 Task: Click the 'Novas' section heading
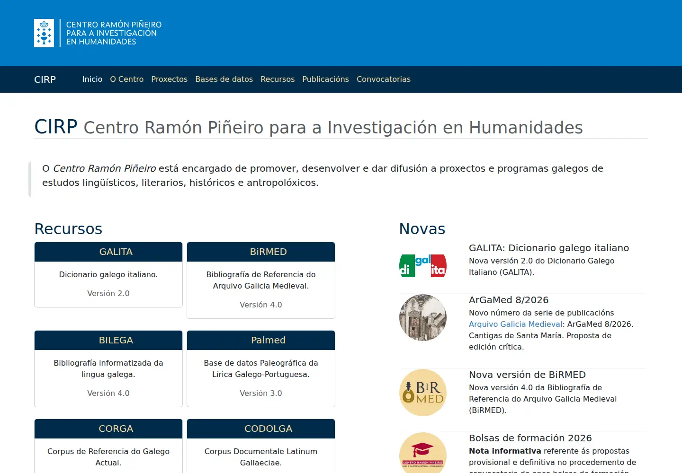point(422,229)
